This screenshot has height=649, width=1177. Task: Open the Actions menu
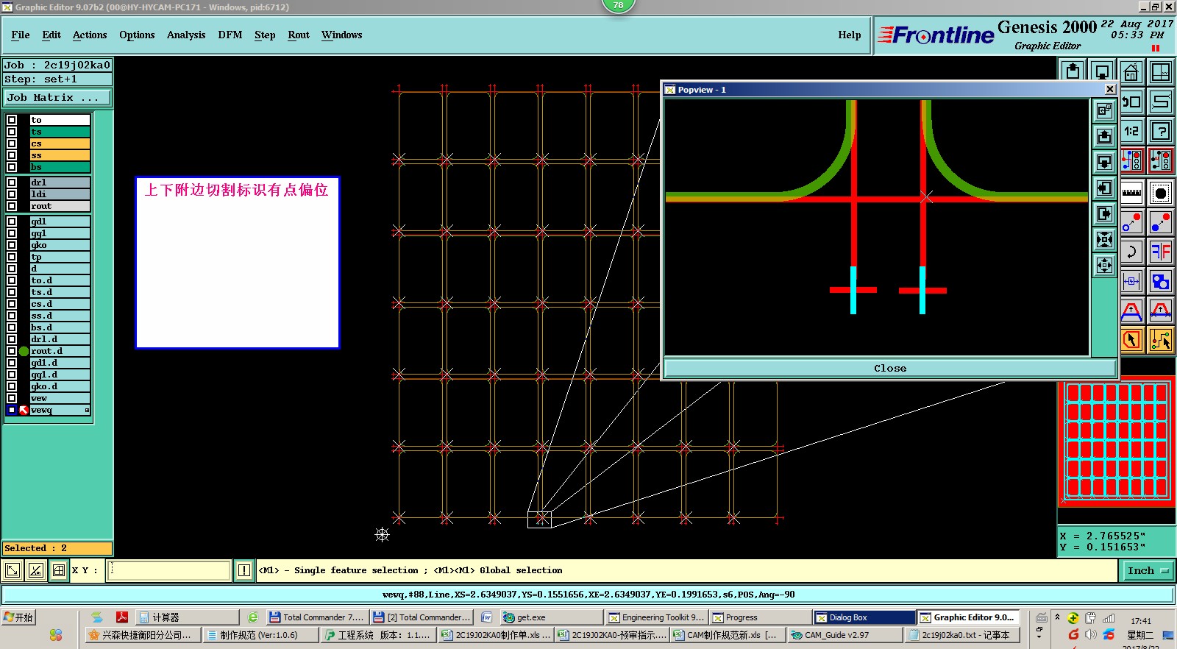coord(90,35)
